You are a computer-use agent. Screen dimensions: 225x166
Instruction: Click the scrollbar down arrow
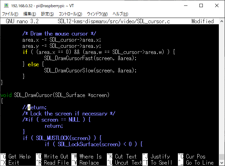(222, 163)
